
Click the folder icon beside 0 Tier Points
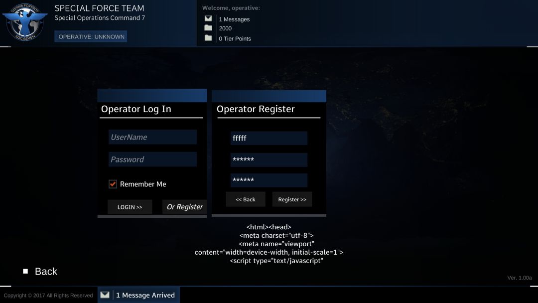pyautogui.click(x=208, y=38)
